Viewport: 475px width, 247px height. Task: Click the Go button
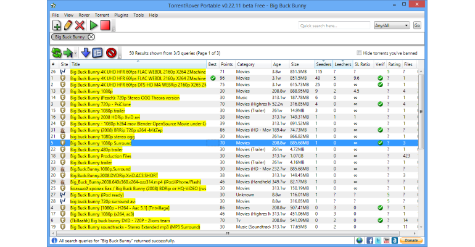(x=417, y=25)
